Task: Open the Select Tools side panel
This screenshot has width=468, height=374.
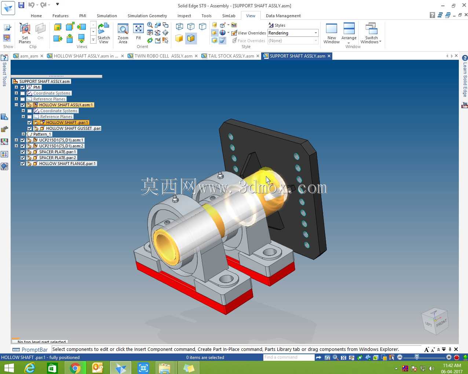Action: click(4, 71)
